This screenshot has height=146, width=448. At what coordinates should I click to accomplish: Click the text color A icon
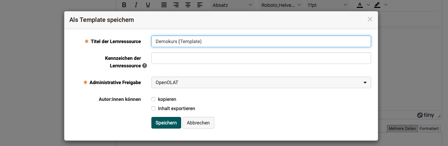click(359, 5)
